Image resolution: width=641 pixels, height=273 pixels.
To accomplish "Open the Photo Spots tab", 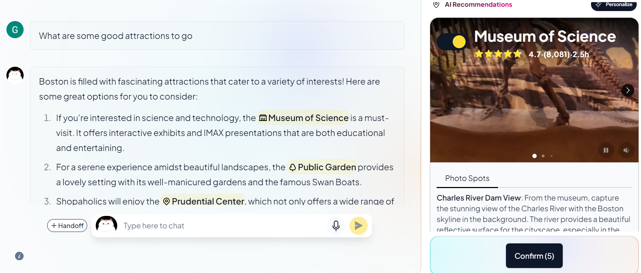I will click(x=467, y=178).
